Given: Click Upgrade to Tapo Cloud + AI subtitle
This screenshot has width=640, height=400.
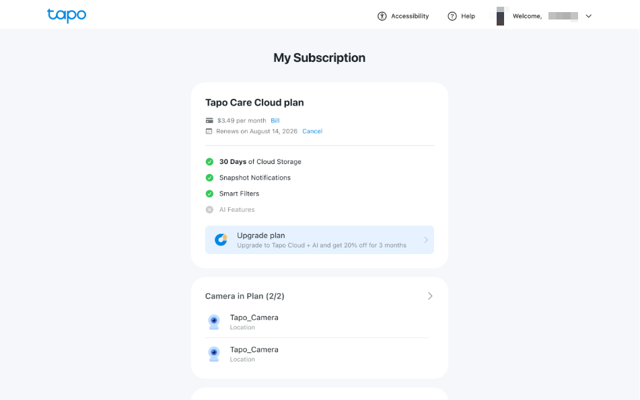Looking at the screenshot, I should (321, 245).
